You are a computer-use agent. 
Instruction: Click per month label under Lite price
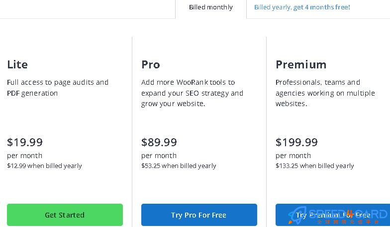(25, 156)
